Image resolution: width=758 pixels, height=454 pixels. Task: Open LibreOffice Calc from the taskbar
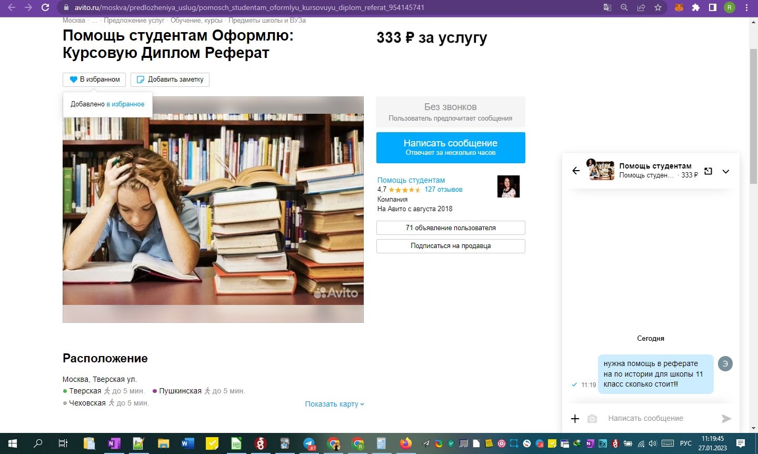click(236, 443)
